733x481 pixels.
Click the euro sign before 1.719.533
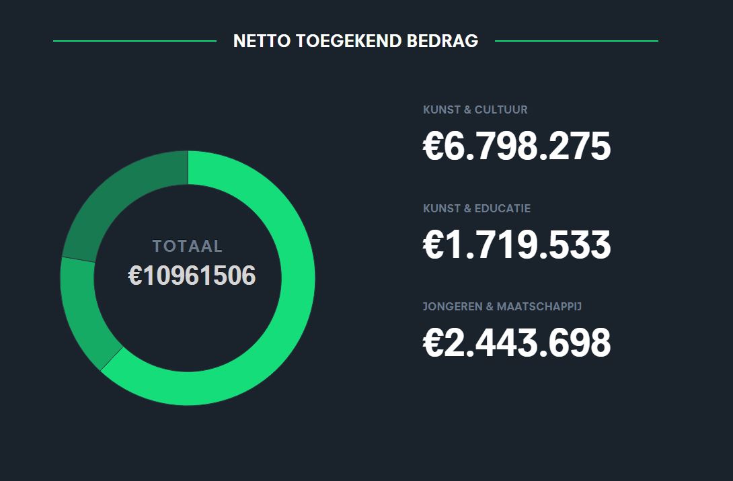pyautogui.click(x=433, y=245)
